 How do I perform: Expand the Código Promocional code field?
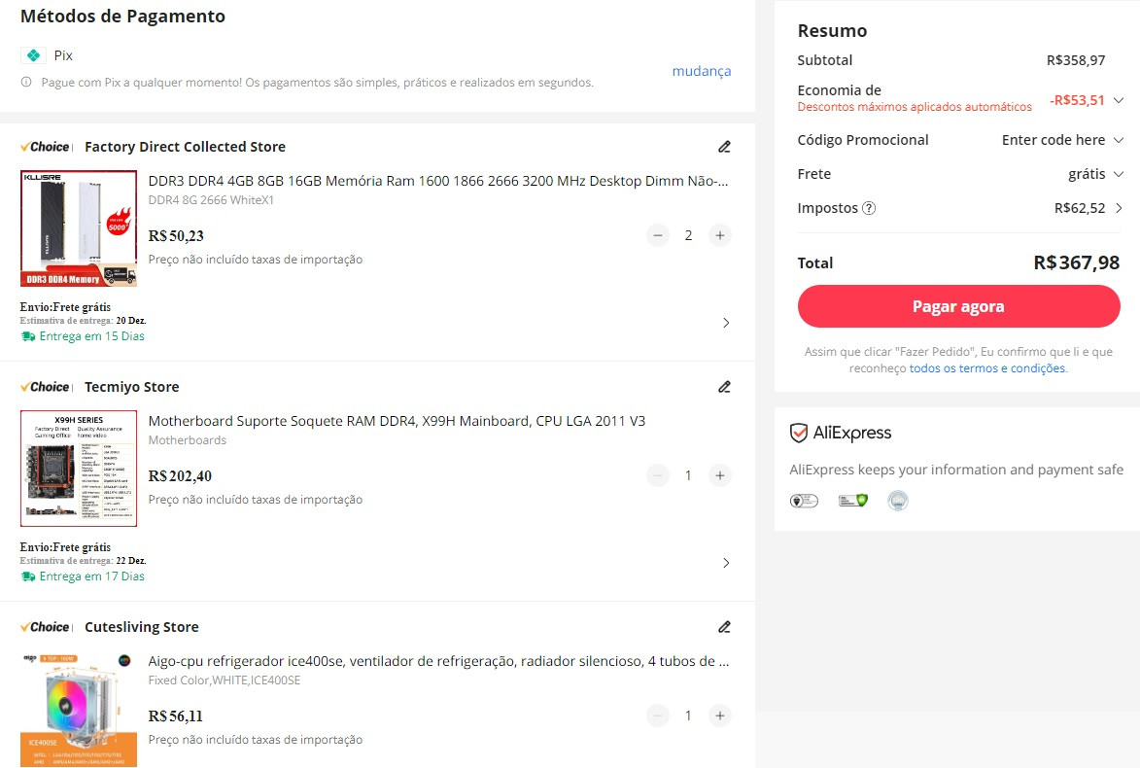[x=1119, y=140]
